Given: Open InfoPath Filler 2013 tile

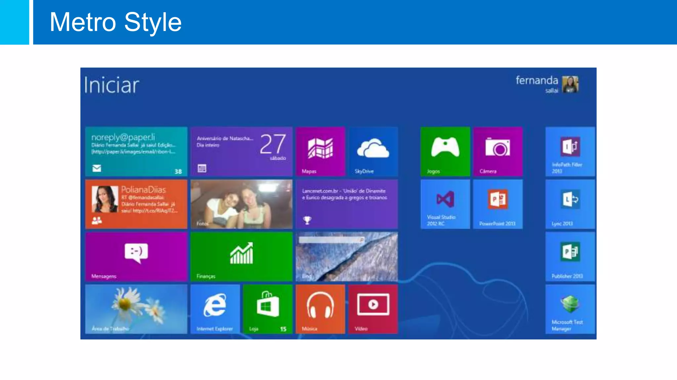Looking at the screenshot, I should coord(570,151).
